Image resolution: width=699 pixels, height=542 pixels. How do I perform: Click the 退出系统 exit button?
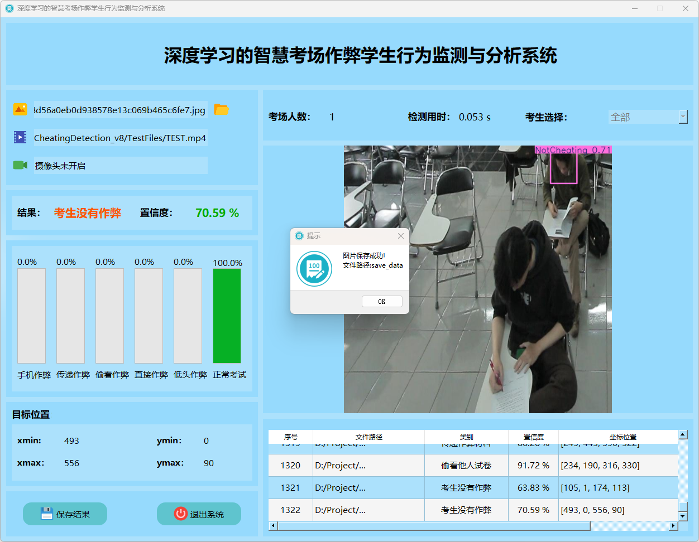[x=199, y=514]
